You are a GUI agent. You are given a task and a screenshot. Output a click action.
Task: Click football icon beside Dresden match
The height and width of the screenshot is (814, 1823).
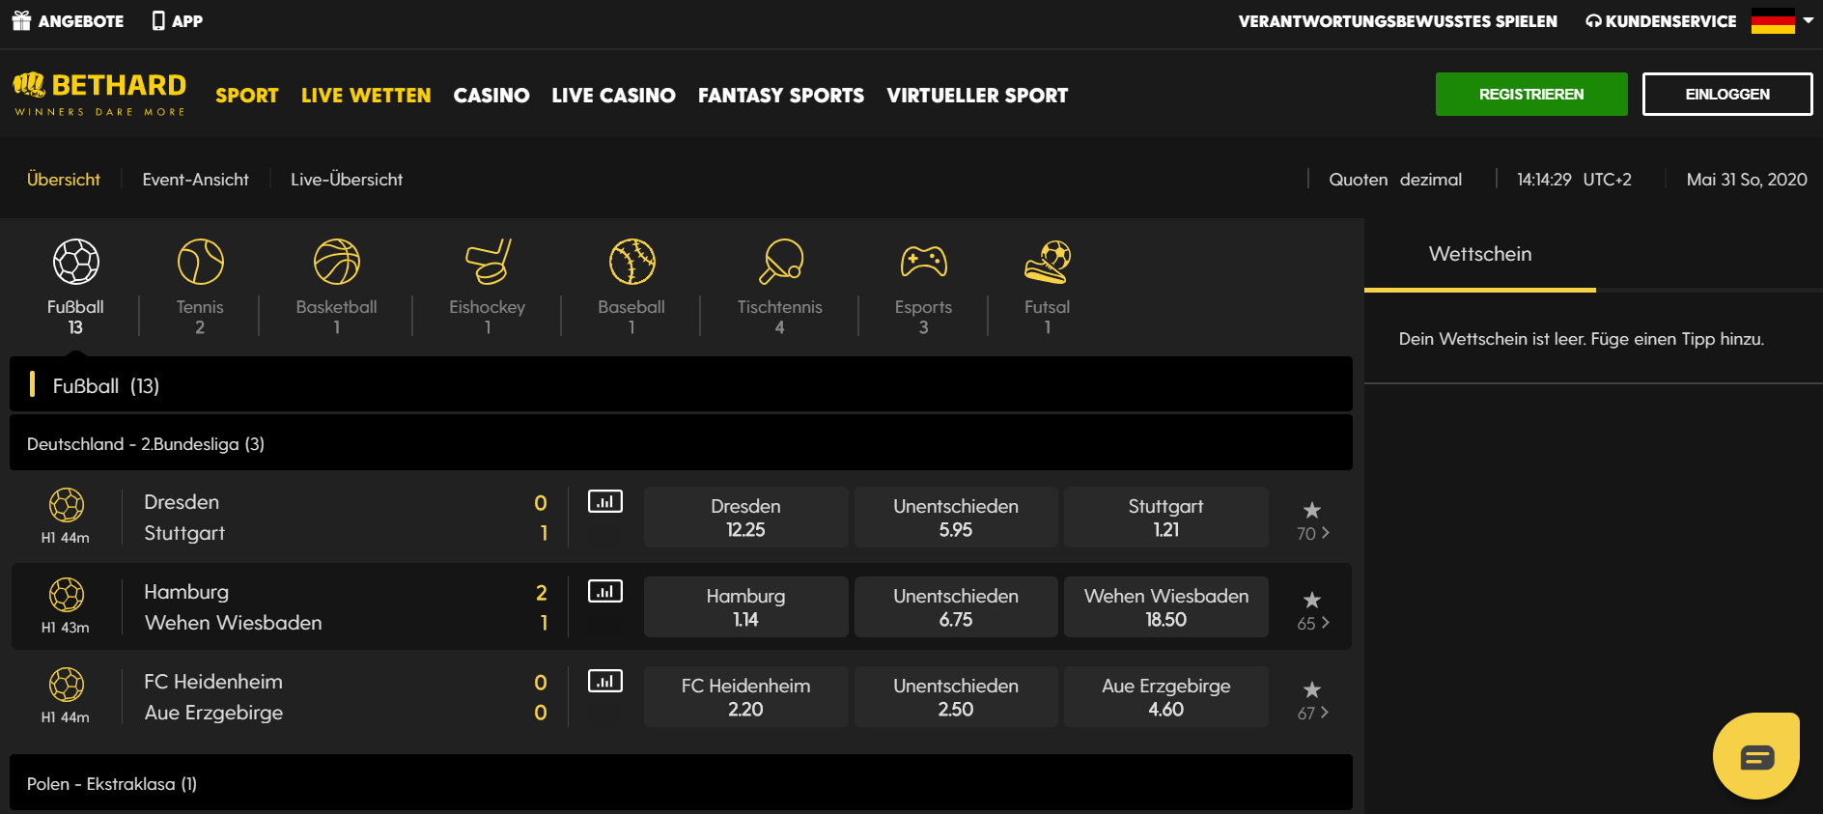pyautogui.click(x=67, y=505)
